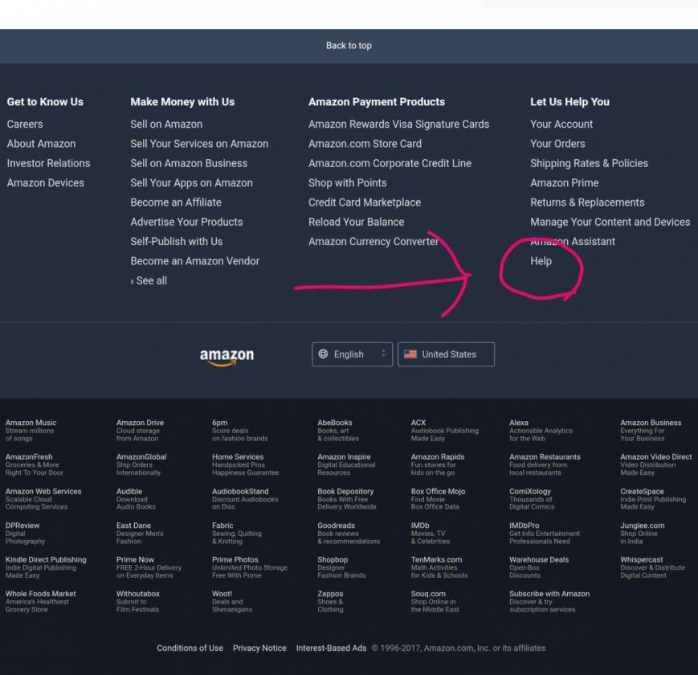Open Junglee.com link
This screenshot has width=698, height=675.
click(x=642, y=534)
